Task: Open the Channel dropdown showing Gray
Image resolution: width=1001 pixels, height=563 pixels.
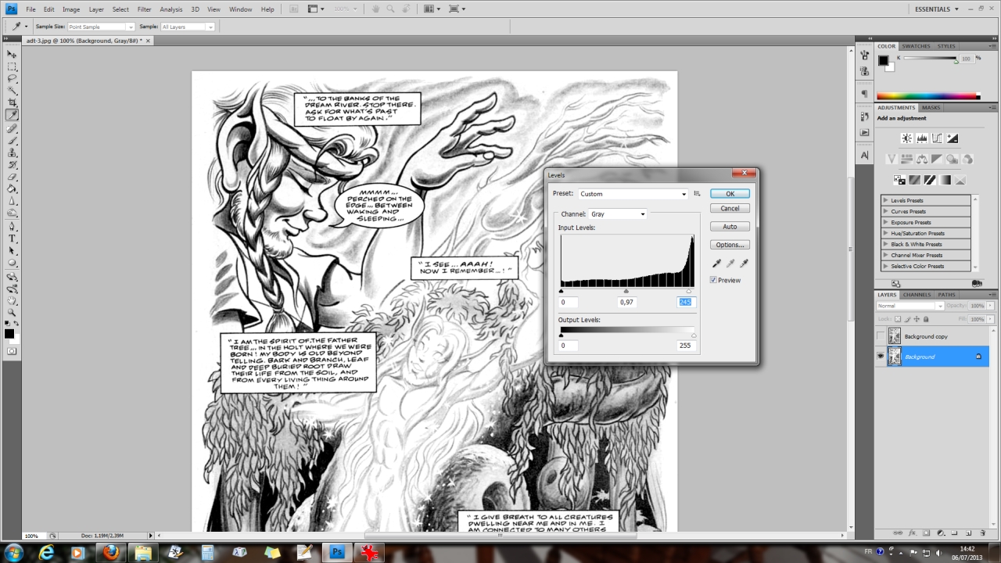Action: tap(618, 214)
